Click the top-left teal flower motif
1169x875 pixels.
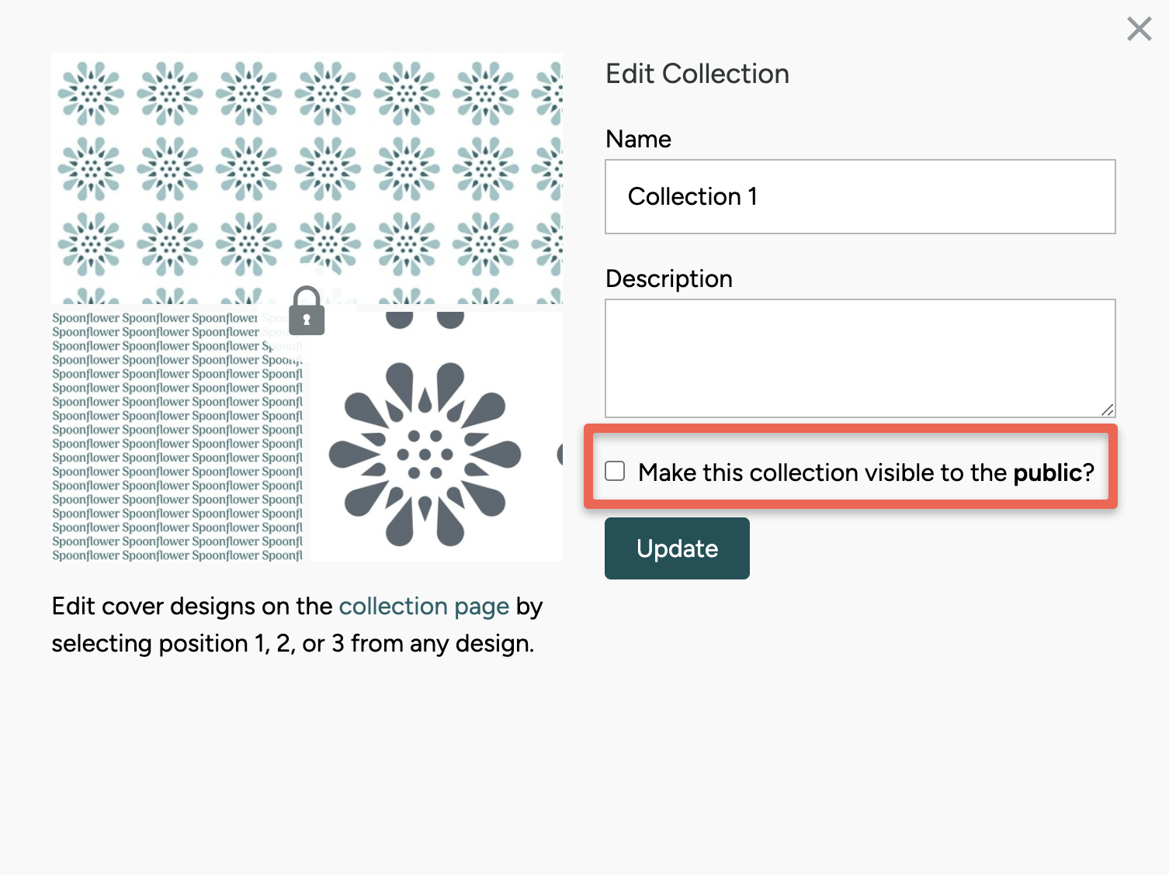click(x=91, y=94)
